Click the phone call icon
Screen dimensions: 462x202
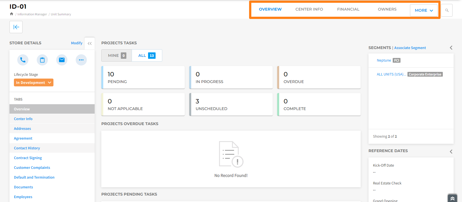[x=23, y=60]
